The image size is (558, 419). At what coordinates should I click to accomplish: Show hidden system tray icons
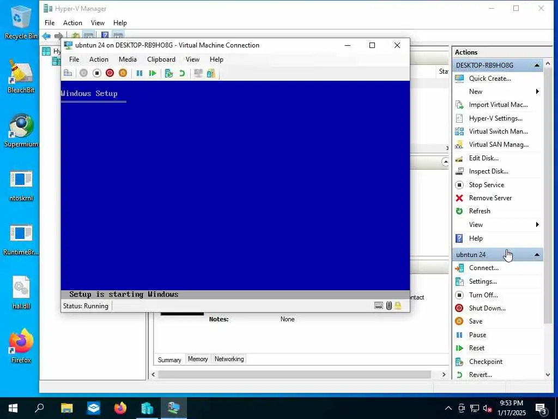tap(448, 408)
